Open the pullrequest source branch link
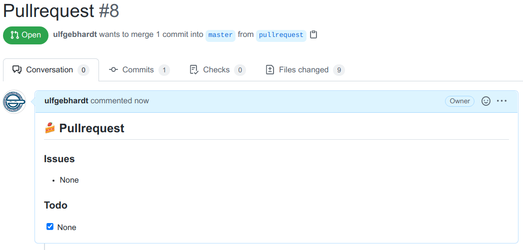Image resolution: width=523 pixels, height=250 pixels. tap(281, 35)
